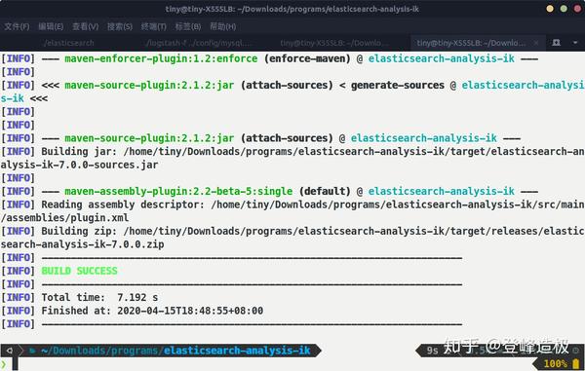
Task: Click the OS icon in prompt segment
Action: click(x=10, y=351)
